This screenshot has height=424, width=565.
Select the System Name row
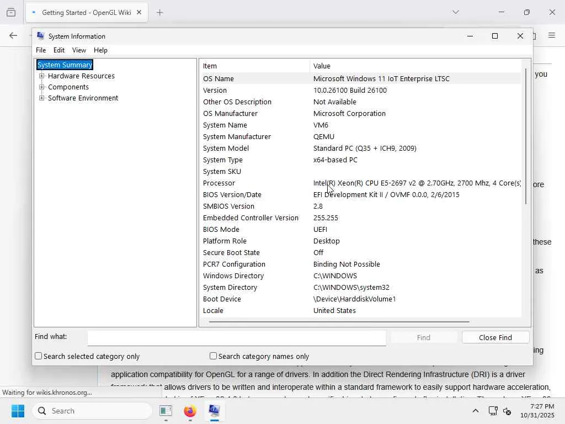[x=360, y=125]
